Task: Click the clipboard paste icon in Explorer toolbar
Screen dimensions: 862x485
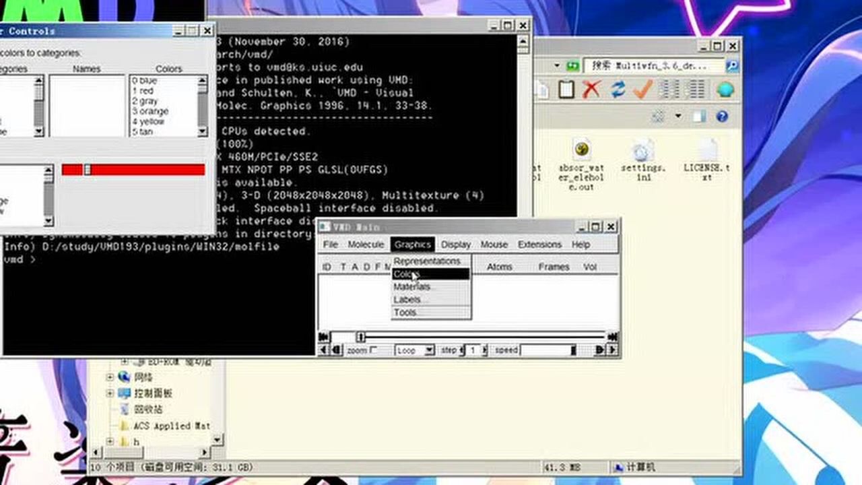Action: click(x=566, y=90)
